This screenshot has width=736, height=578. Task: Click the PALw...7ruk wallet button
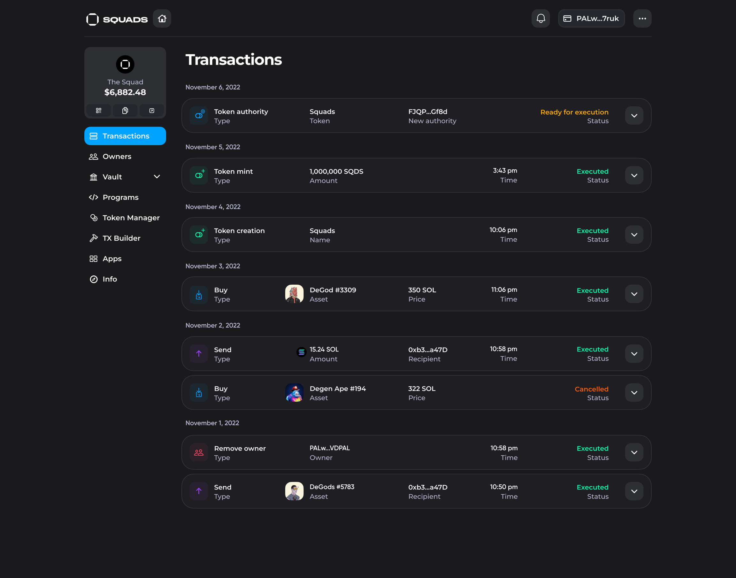591,18
